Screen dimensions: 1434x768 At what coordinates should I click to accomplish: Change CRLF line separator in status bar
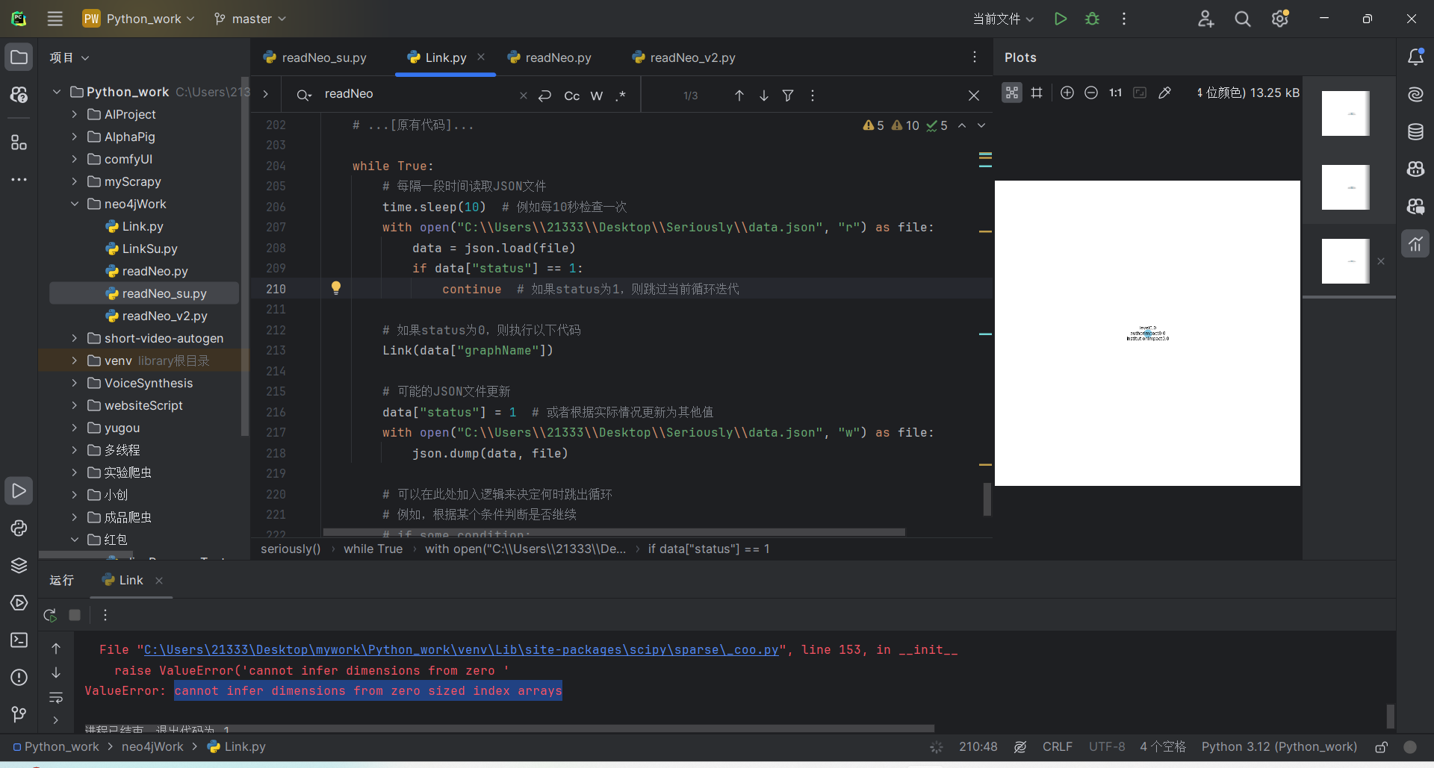pyautogui.click(x=1057, y=747)
